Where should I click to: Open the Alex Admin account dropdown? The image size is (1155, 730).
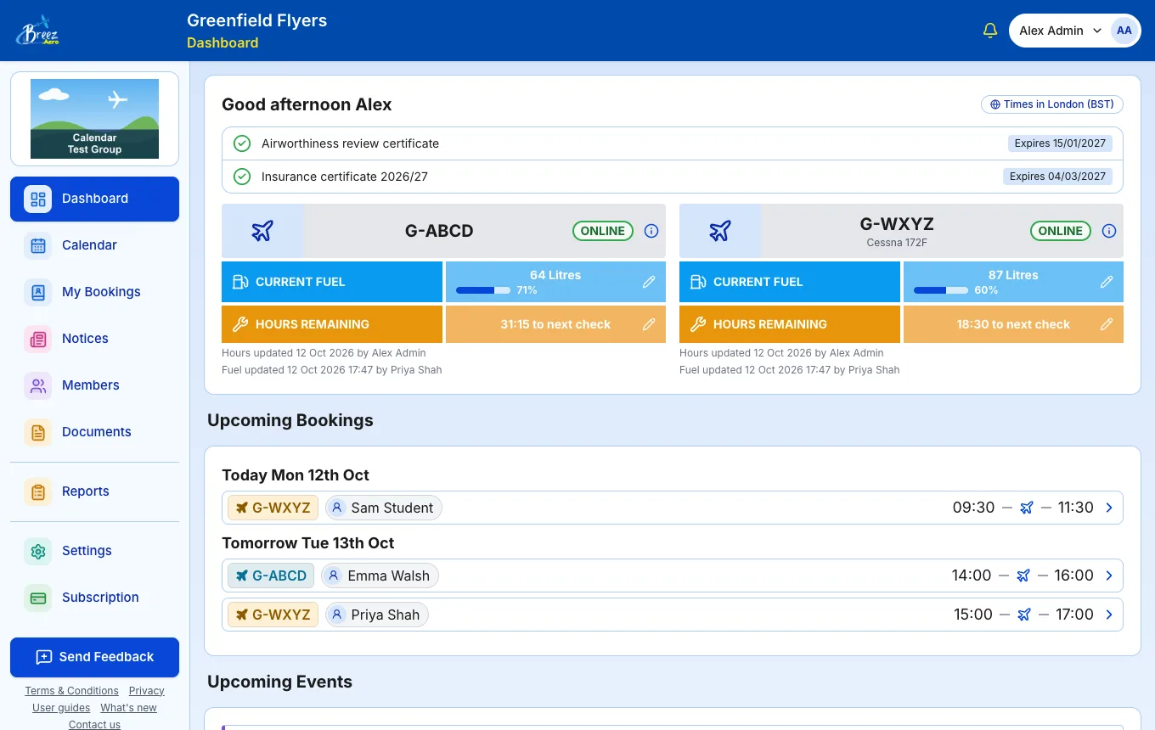pyautogui.click(x=1075, y=31)
